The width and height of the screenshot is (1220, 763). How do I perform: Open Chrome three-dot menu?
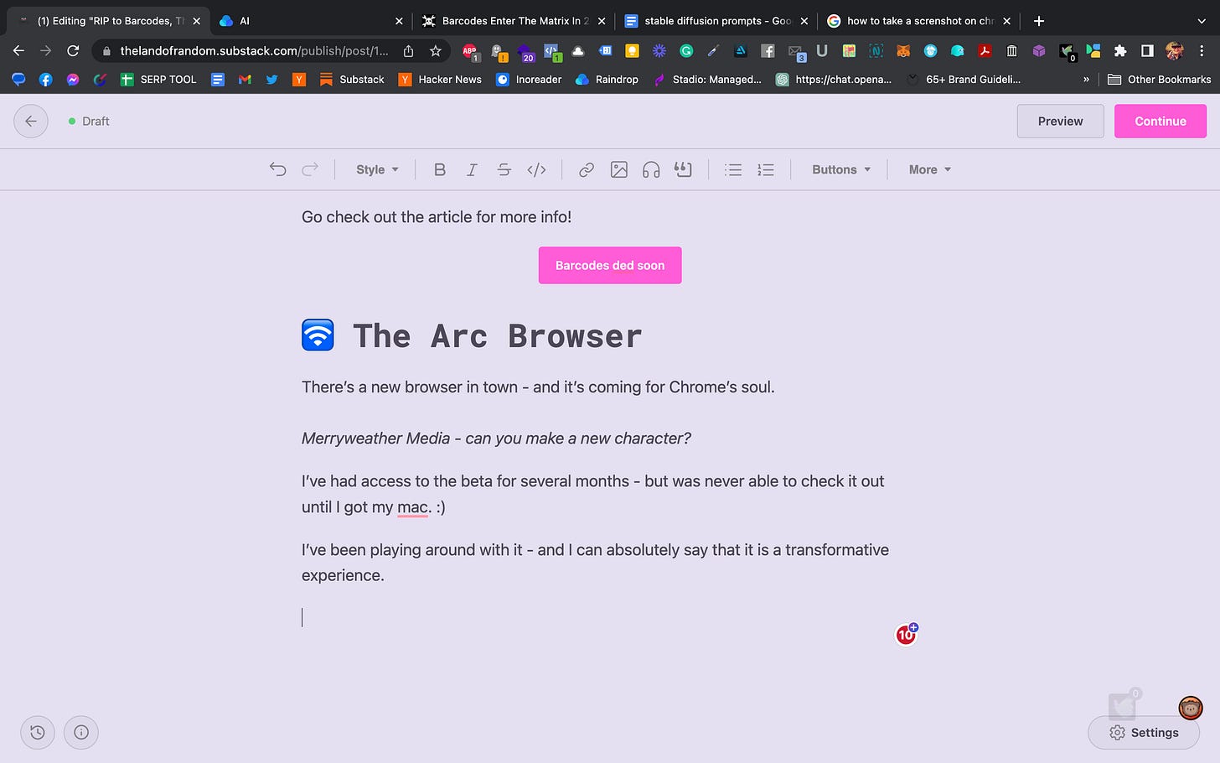click(x=1202, y=51)
